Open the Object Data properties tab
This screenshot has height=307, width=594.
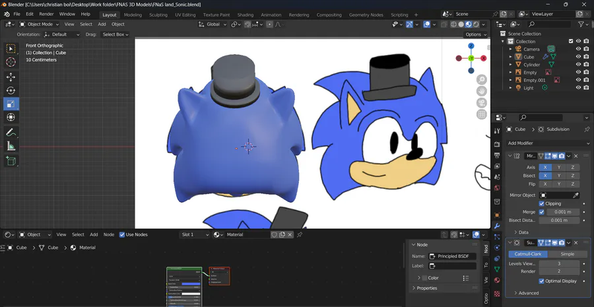[498, 269]
